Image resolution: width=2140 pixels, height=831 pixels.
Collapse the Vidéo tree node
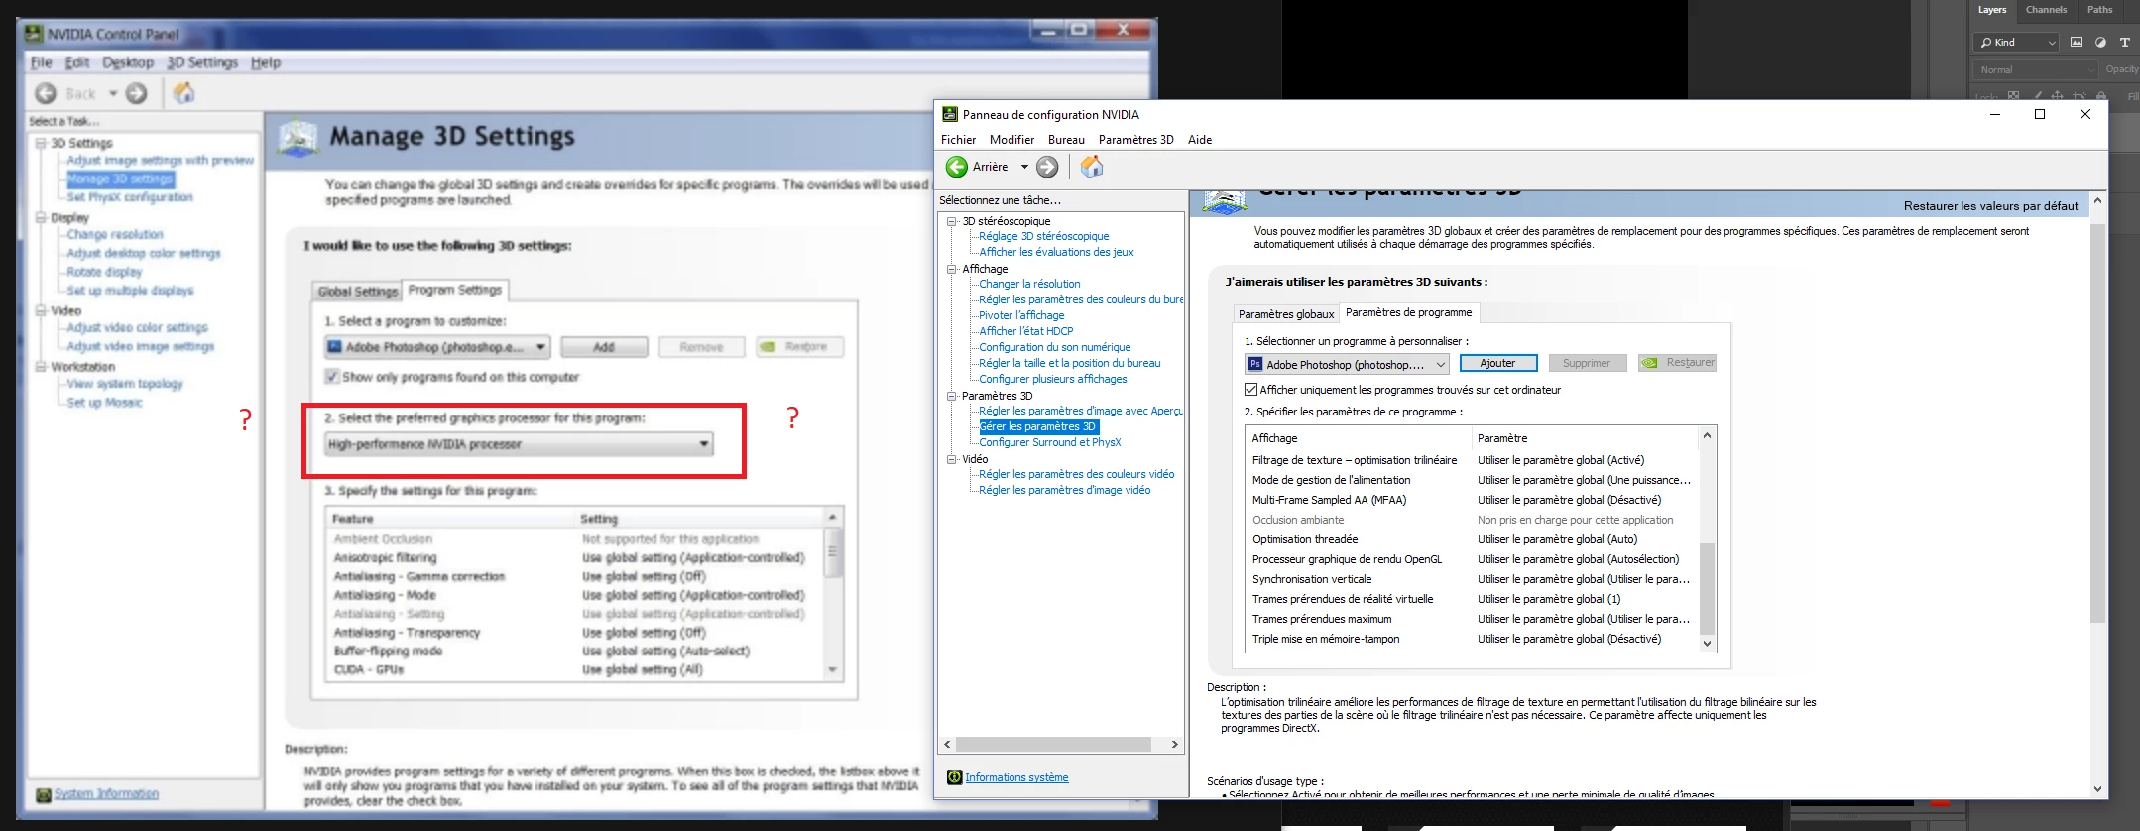point(952,459)
